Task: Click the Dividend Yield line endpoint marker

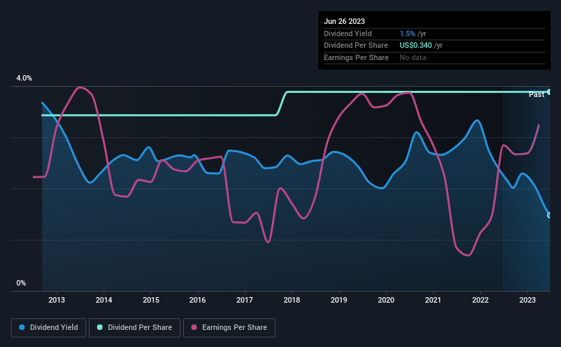Action: [549, 215]
